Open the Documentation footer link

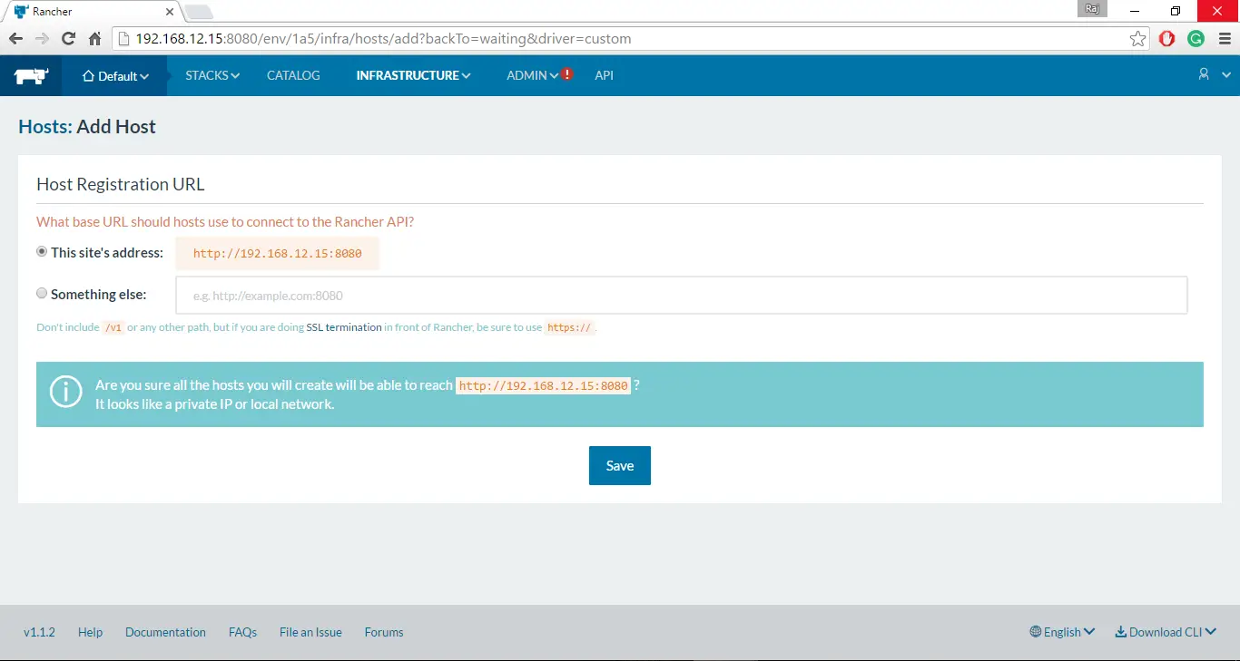pos(165,632)
